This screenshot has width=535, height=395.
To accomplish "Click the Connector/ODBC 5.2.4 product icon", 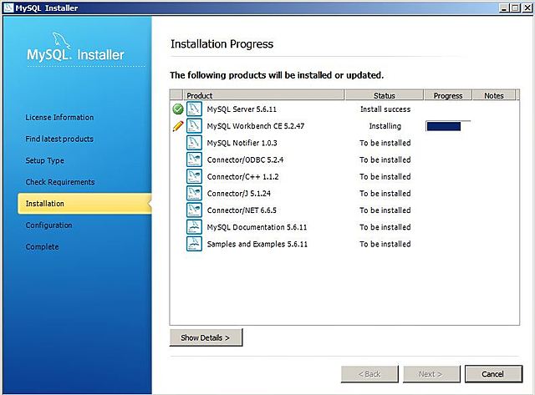I will 194,160.
